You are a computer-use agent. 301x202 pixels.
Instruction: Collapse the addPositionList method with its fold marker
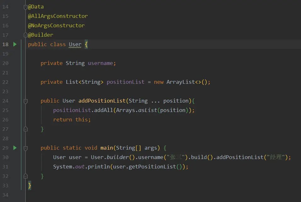pyautogui.click(x=25, y=100)
